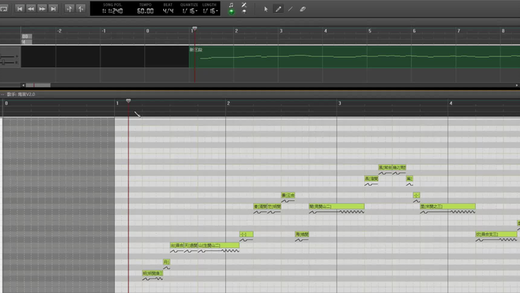Click the piano roll playhead marker

coord(129,101)
